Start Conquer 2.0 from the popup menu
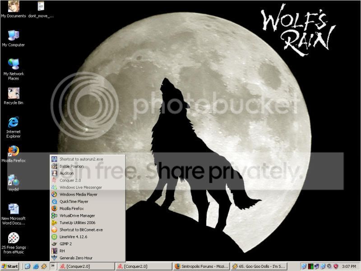Viewport: 361px width, 271px height. [88, 180]
